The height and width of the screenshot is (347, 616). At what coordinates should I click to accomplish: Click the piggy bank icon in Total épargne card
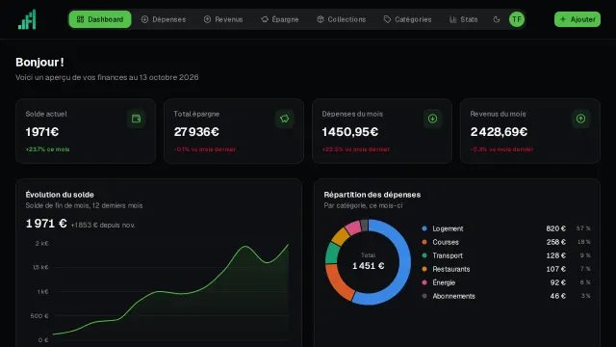tap(285, 119)
